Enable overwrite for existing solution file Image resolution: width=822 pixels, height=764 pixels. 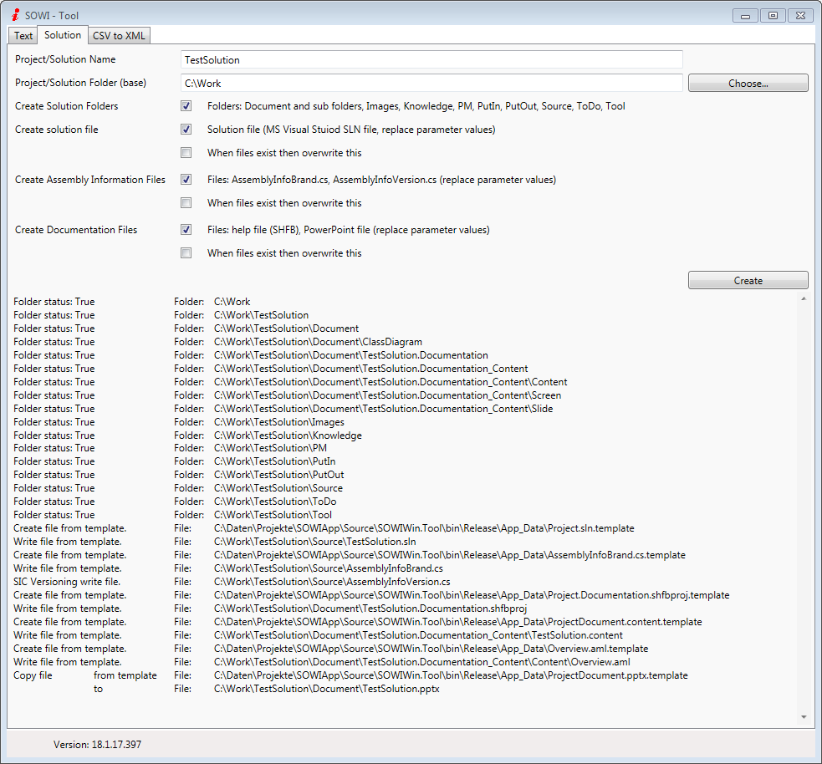(186, 152)
